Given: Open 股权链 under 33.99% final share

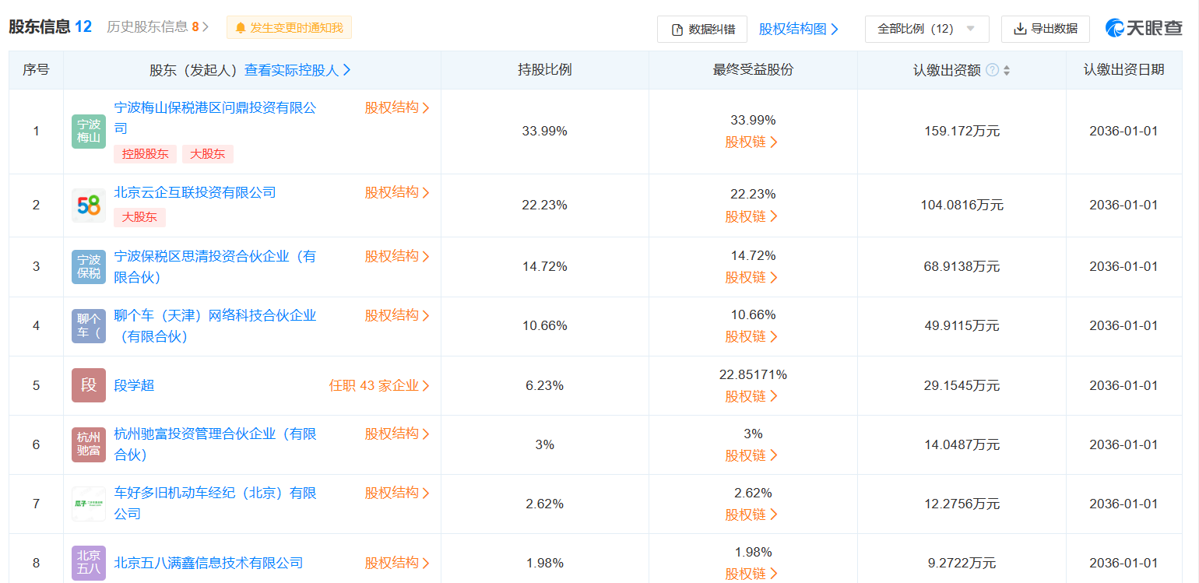Looking at the screenshot, I should (751, 142).
